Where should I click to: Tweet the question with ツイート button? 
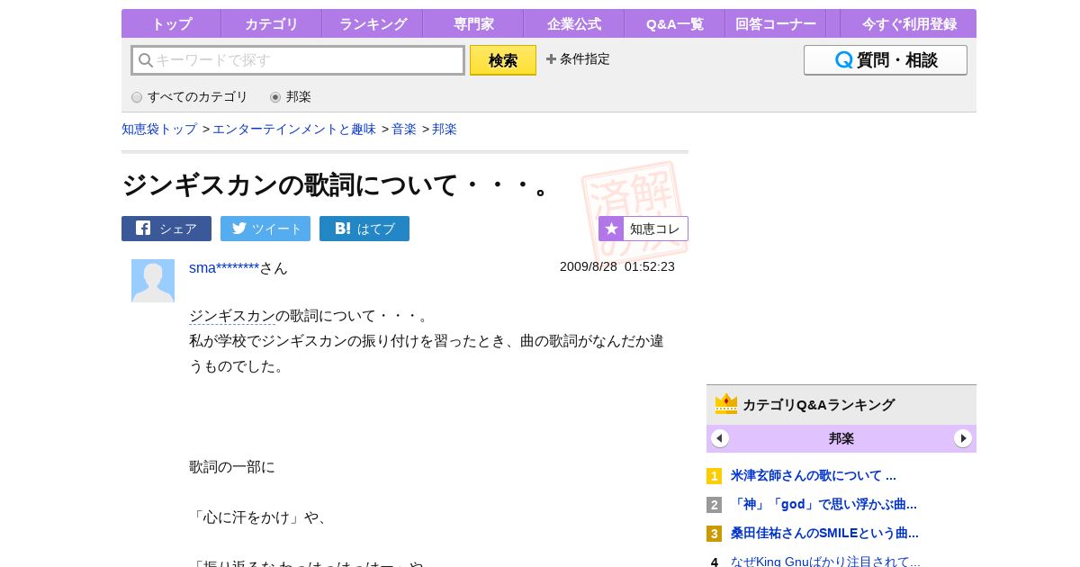click(265, 229)
